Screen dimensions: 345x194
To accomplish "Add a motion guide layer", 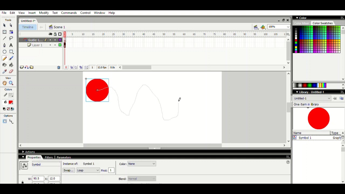I will 26,67.
